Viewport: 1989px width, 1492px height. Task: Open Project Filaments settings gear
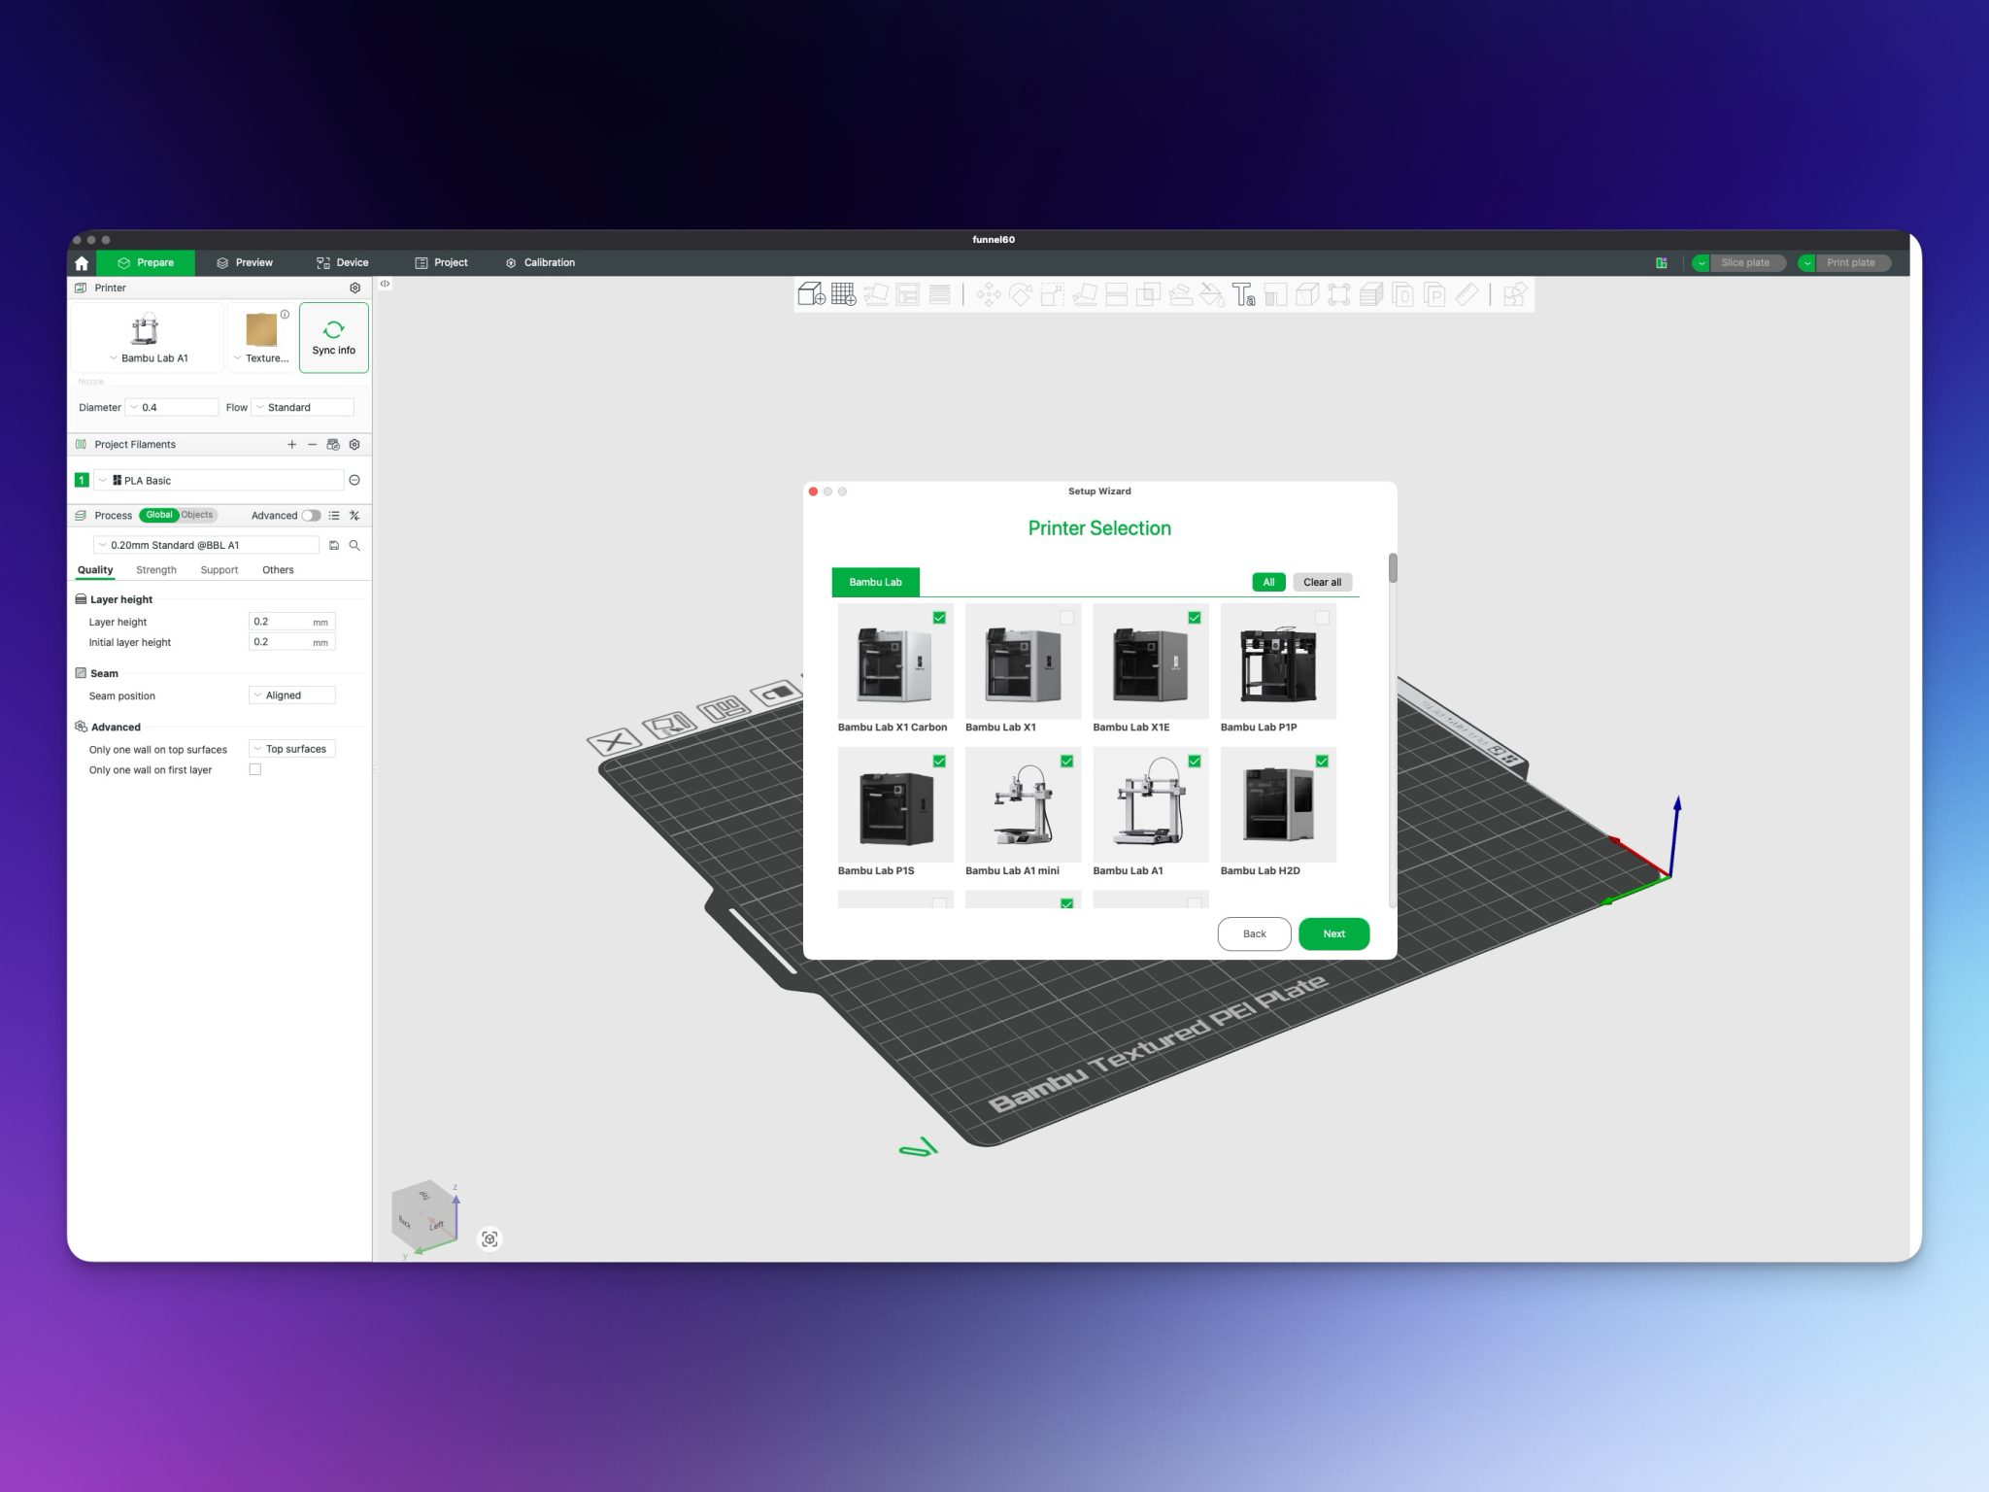click(x=354, y=444)
